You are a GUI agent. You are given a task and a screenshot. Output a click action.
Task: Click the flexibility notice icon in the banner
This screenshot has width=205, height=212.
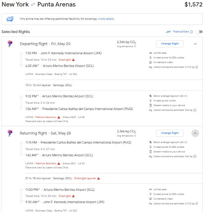point(10,19)
